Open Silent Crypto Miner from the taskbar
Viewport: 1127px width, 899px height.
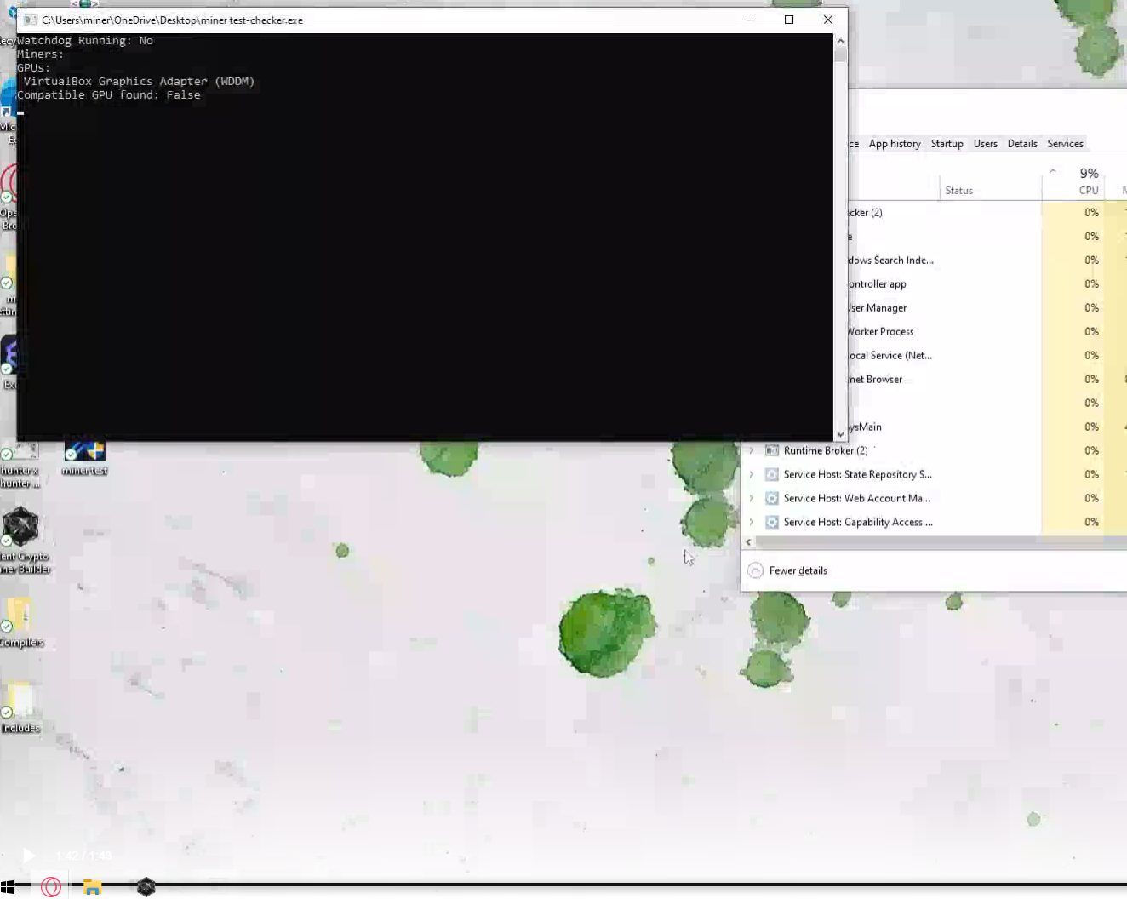[146, 886]
